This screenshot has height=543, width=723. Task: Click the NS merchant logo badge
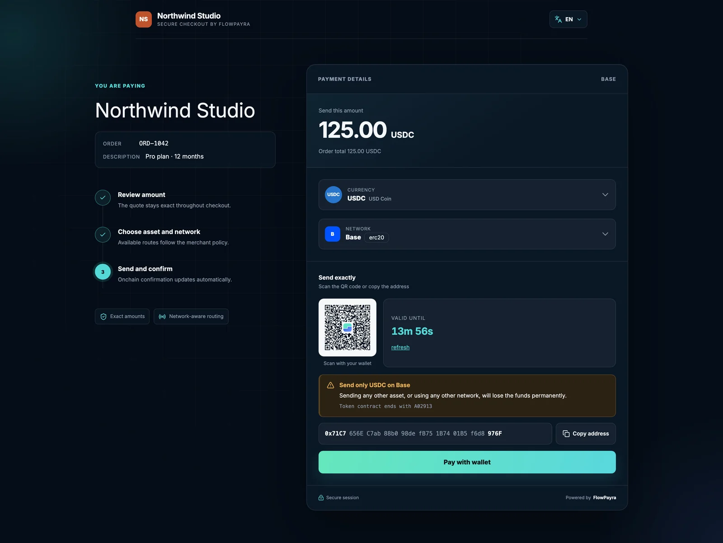click(144, 19)
